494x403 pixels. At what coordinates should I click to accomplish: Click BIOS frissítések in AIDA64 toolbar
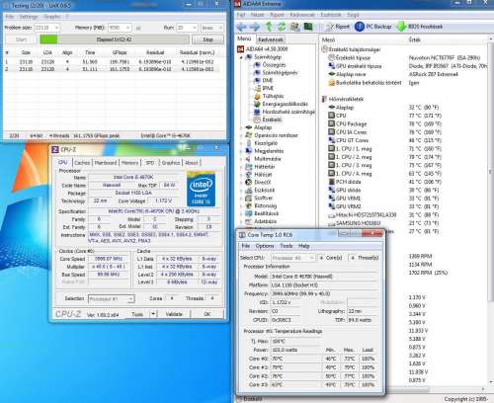click(x=420, y=27)
